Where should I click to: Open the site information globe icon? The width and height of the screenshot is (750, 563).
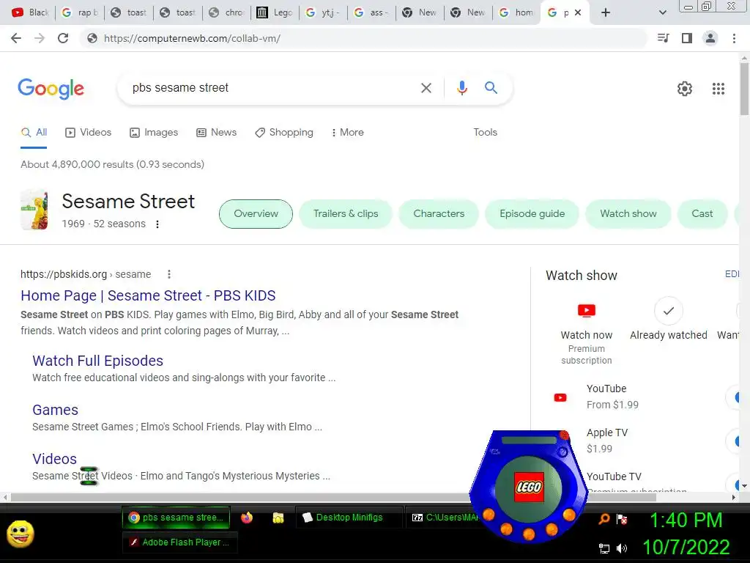92,38
